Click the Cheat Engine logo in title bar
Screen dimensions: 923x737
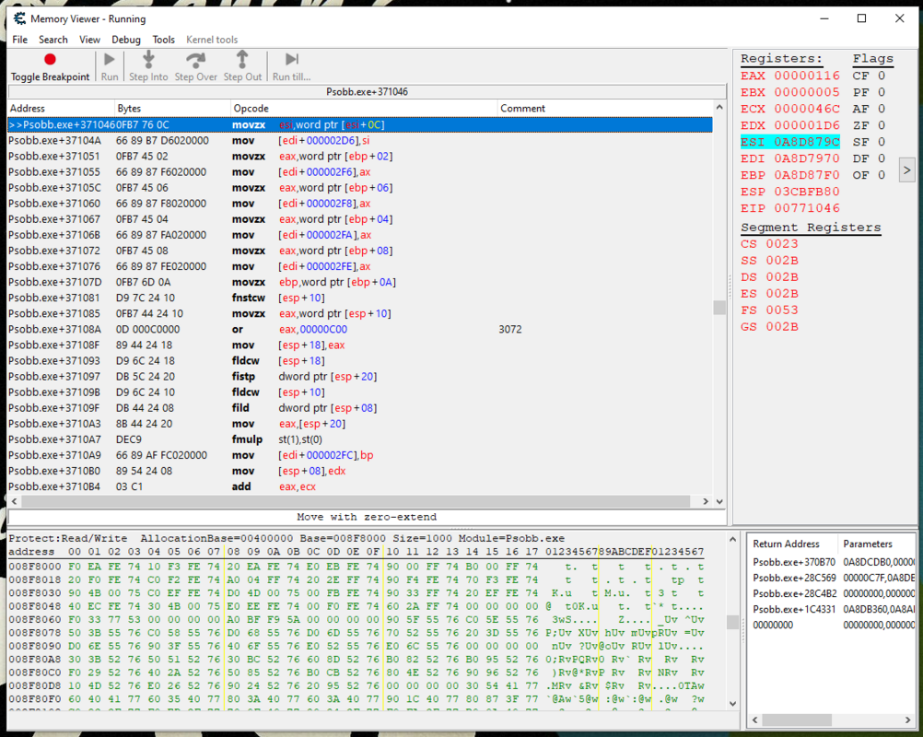pos(19,18)
